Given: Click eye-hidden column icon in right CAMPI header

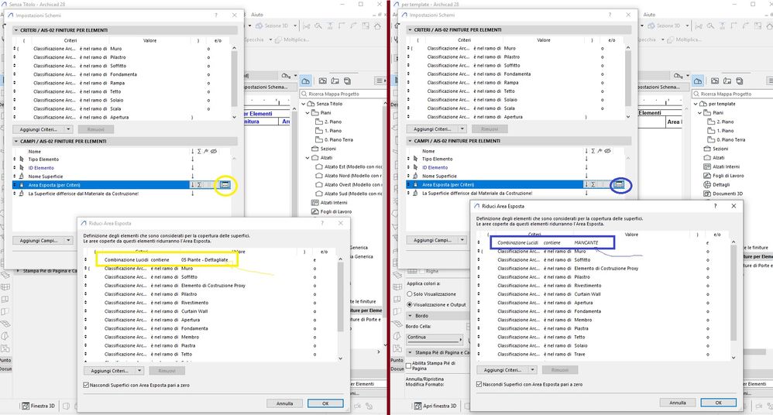Looking at the screenshot, I should (607, 151).
